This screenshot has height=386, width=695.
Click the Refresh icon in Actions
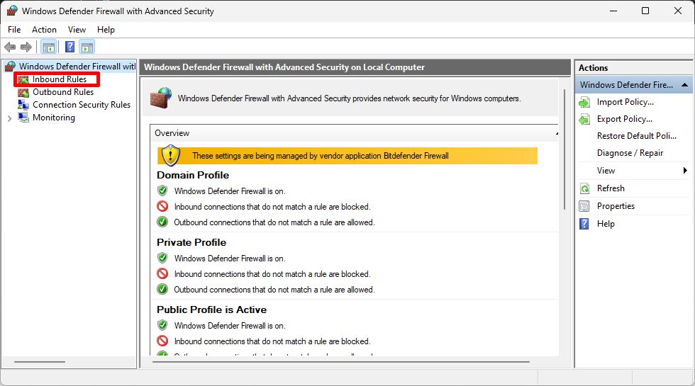tap(584, 188)
